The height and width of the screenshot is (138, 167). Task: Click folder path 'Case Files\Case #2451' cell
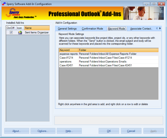[118, 65]
